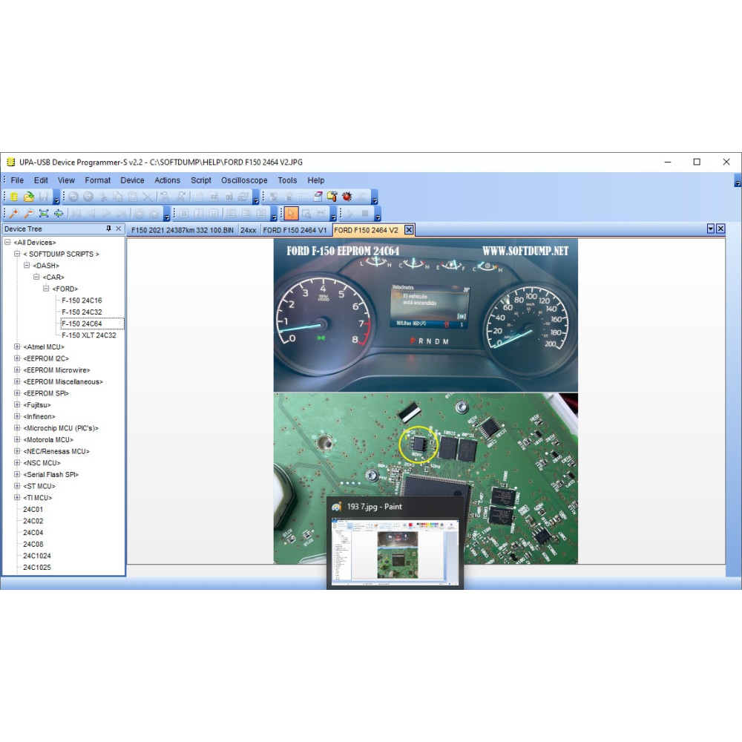
Task: Click the Paste clipboard icon
Action: (133, 197)
